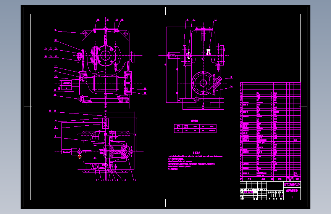Screen dimensions: 331x214
Task: Select the cylindrical worm shaft in front view
Action: click(x=105, y=83)
